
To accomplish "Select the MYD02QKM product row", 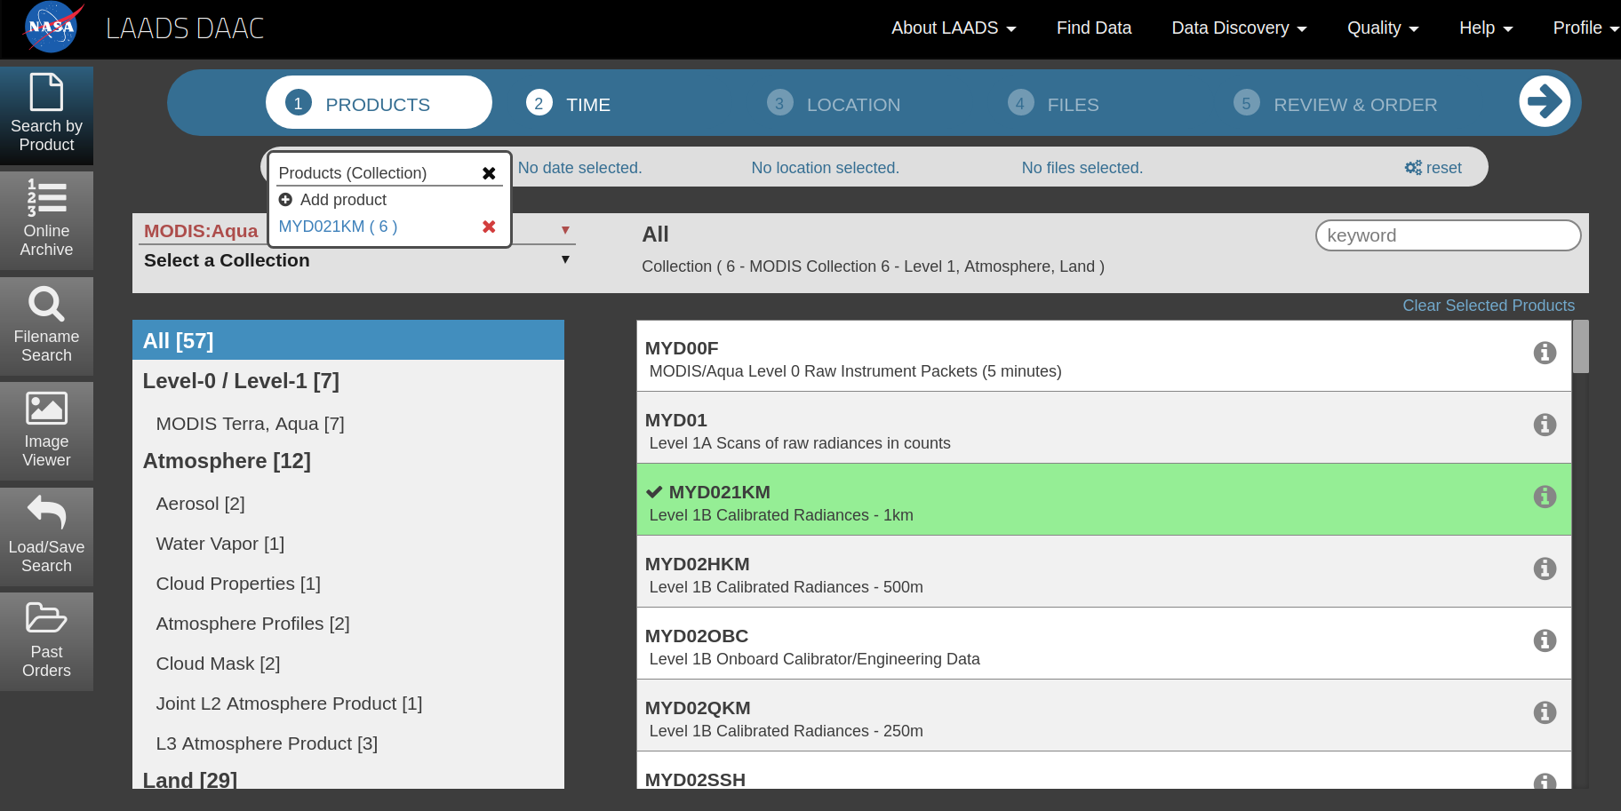I will [1104, 716].
